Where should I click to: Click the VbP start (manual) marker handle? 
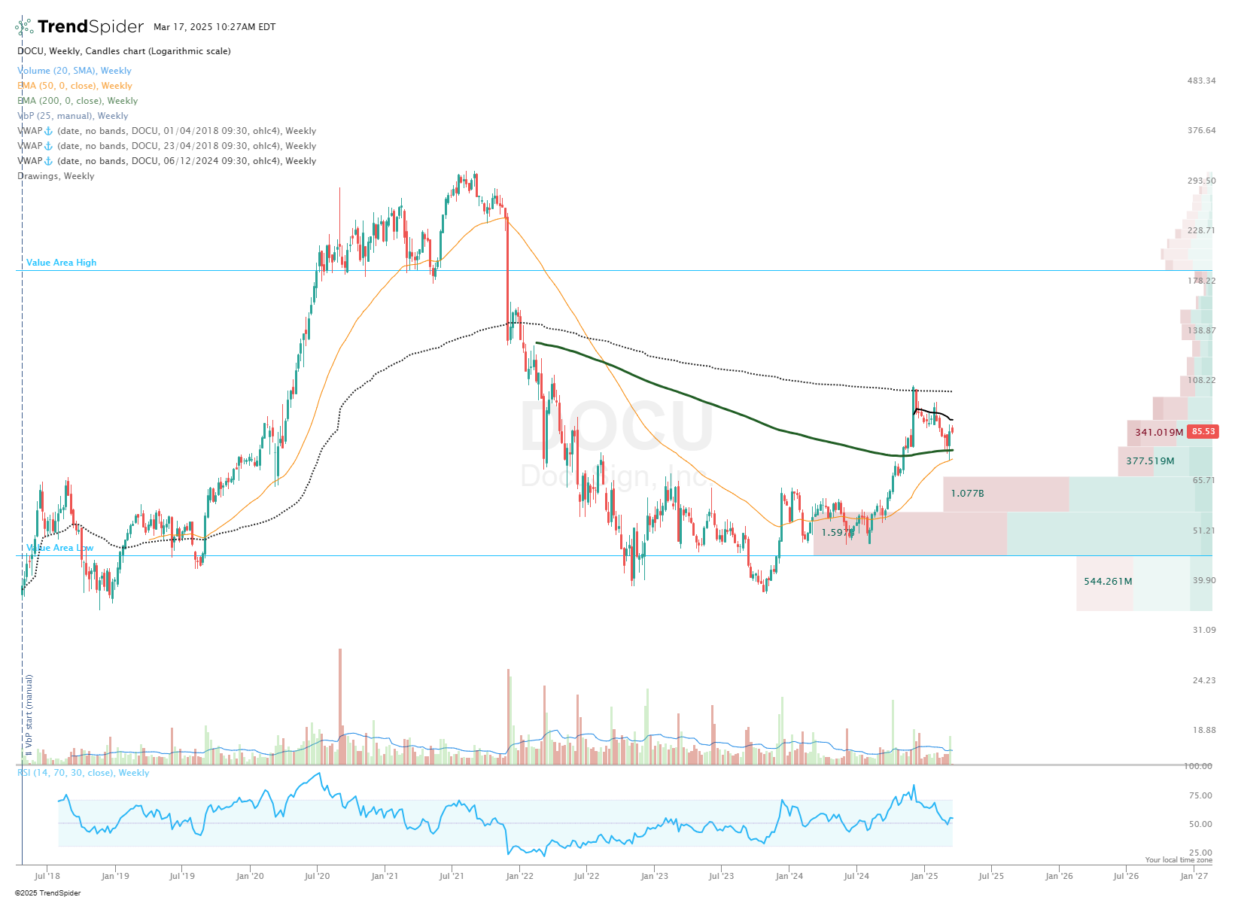[x=29, y=716]
